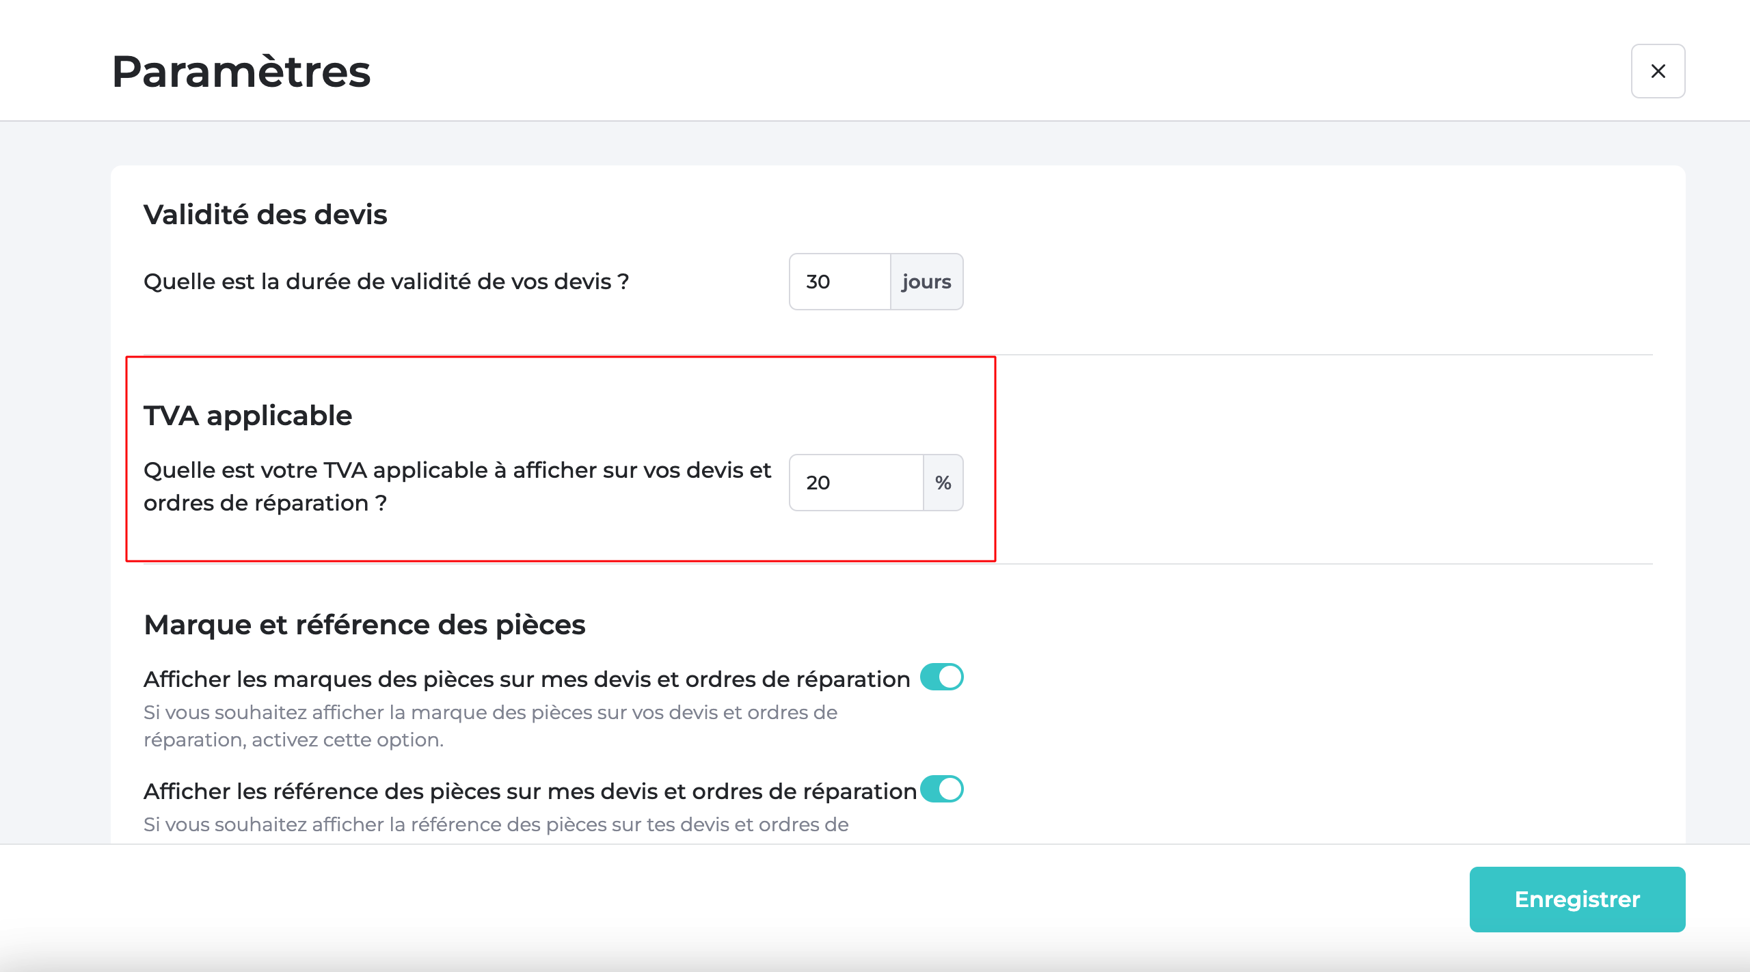Click the value 30 in the validity field
The height and width of the screenshot is (972, 1750).
[818, 282]
